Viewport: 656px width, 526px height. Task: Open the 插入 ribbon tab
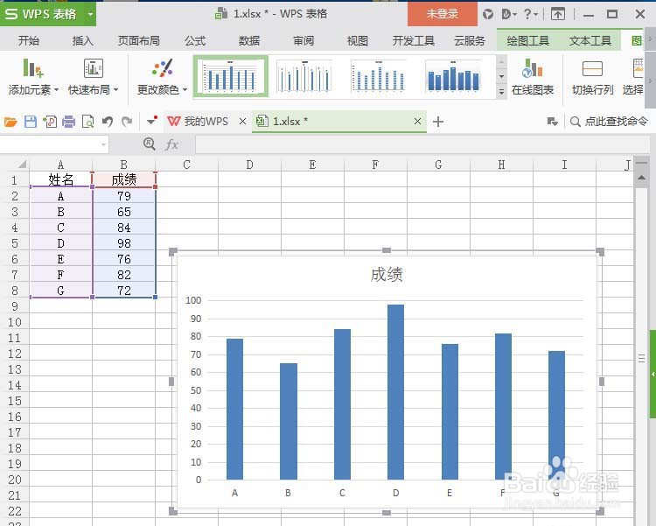(x=82, y=40)
